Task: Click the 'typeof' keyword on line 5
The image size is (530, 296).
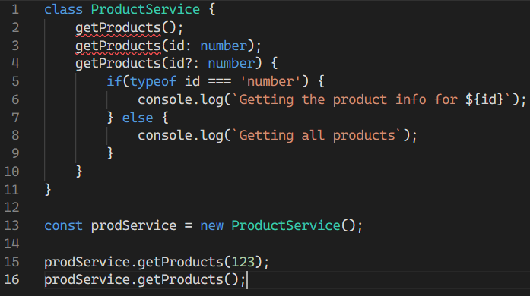Action: point(153,81)
